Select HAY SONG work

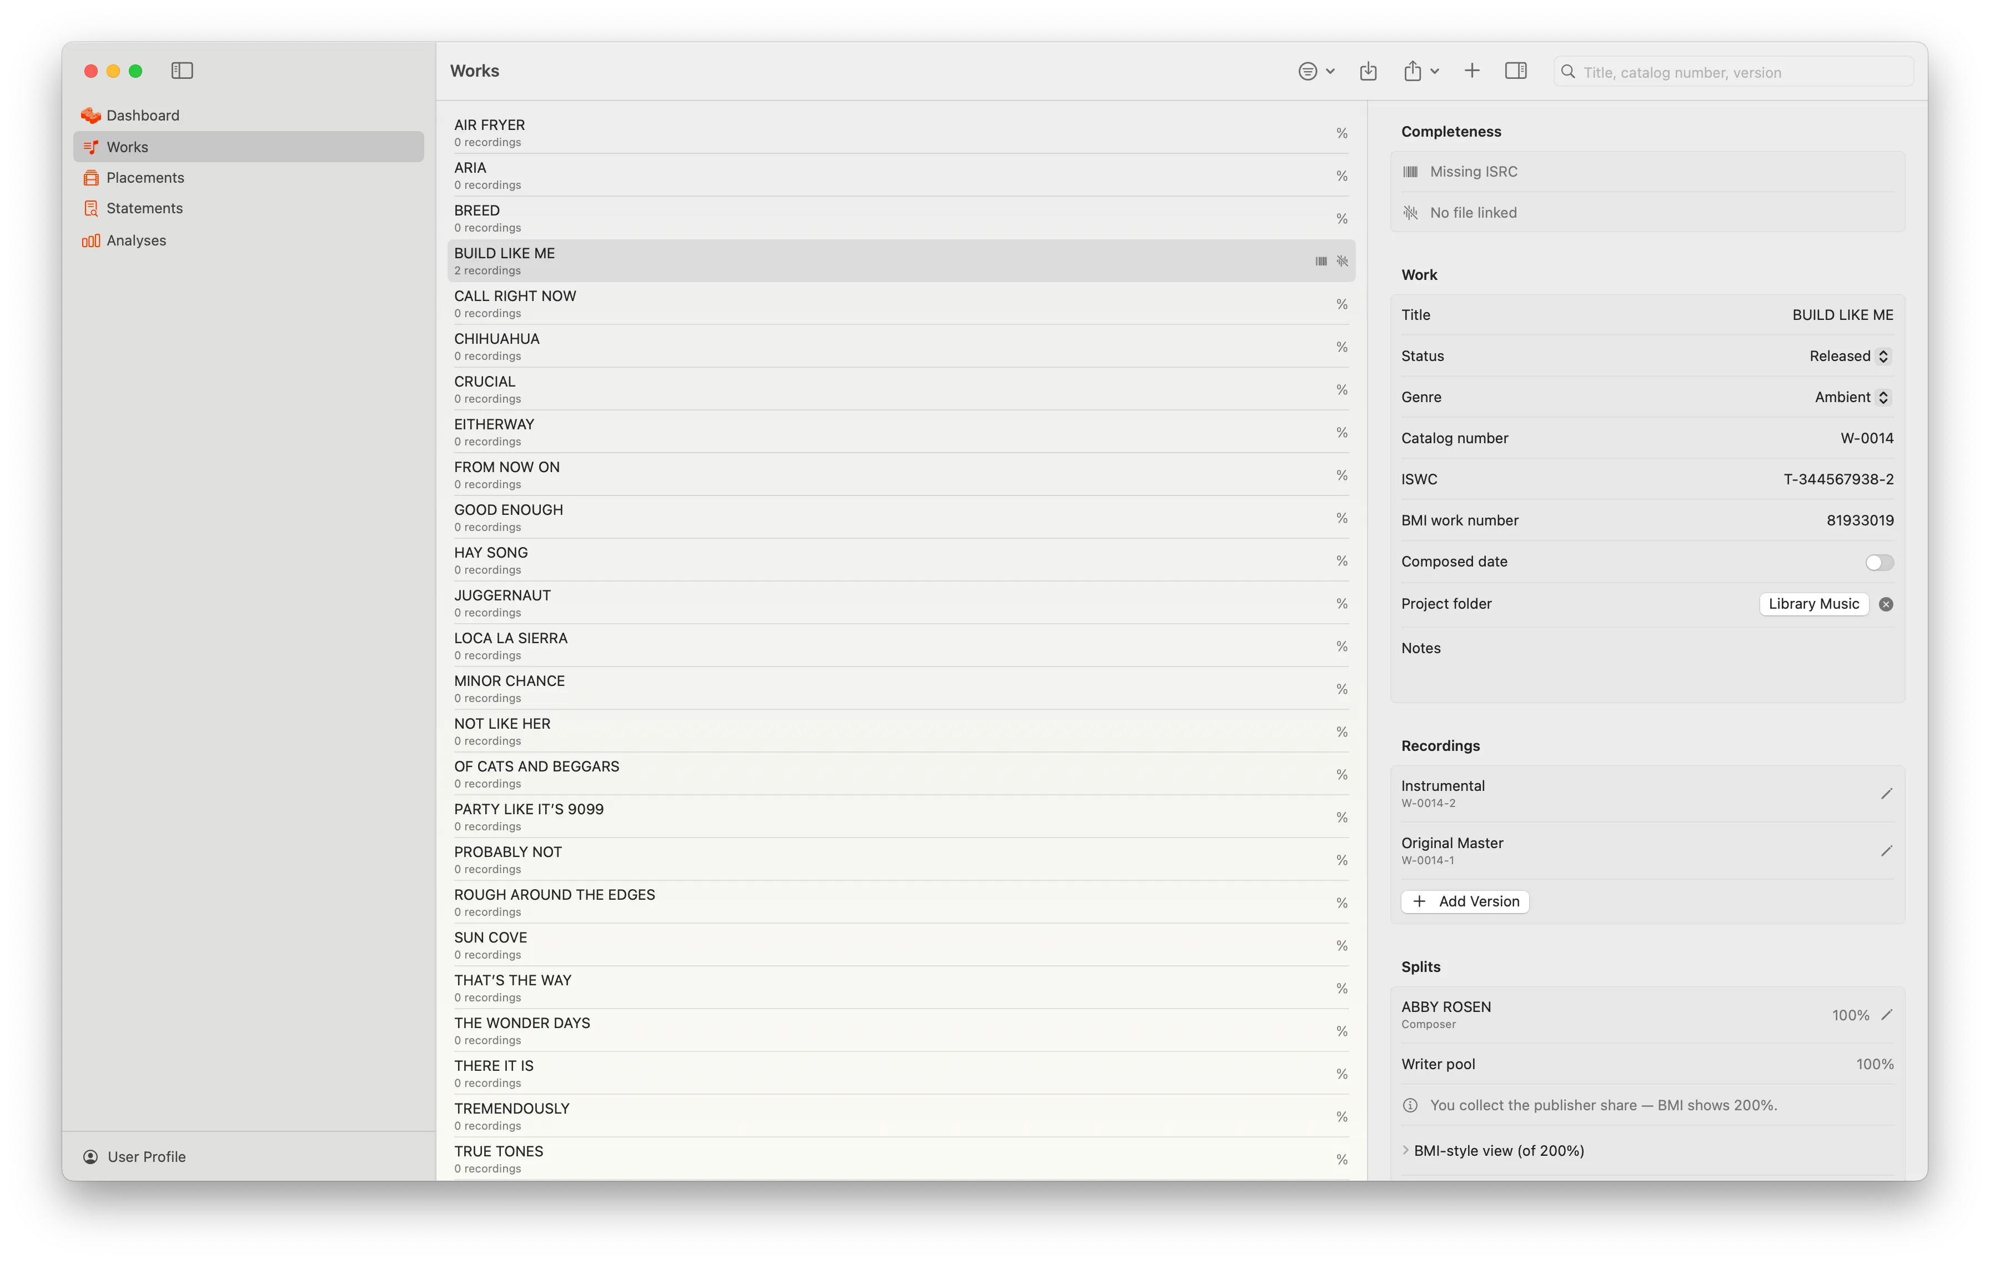click(x=901, y=560)
